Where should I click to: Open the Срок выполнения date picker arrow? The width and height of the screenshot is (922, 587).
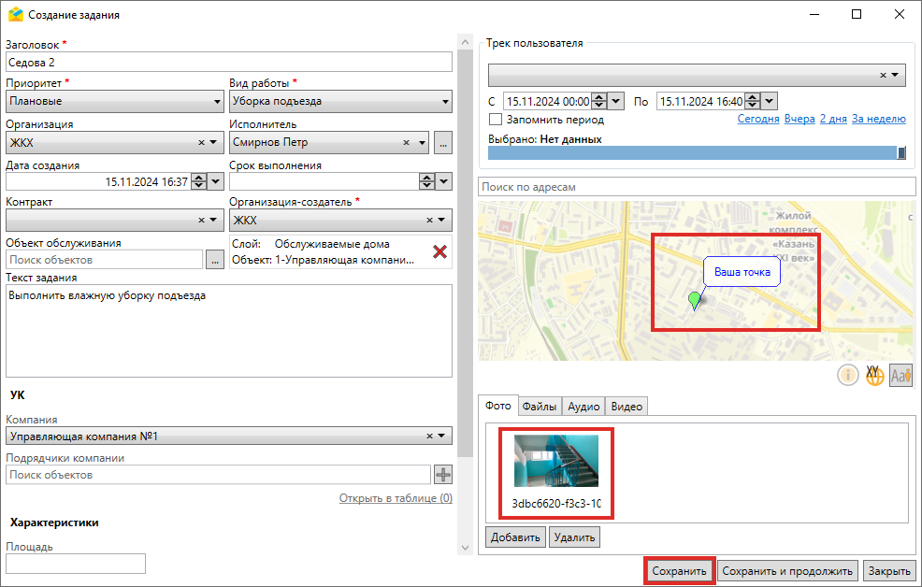[444, 182]
